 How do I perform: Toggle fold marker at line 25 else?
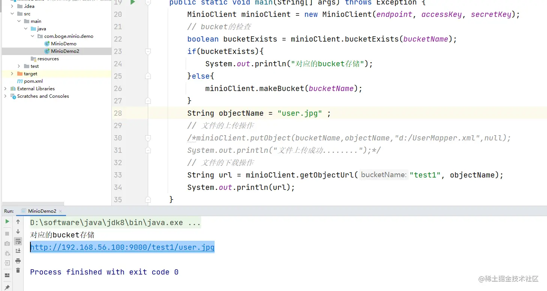(148, 76)
